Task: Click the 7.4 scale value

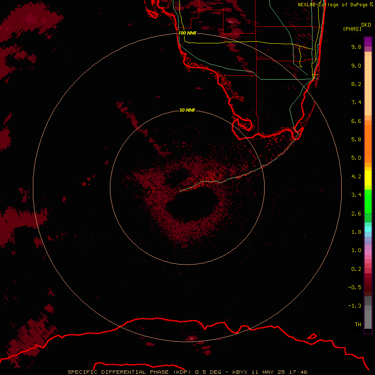Action: pos(356,102)
